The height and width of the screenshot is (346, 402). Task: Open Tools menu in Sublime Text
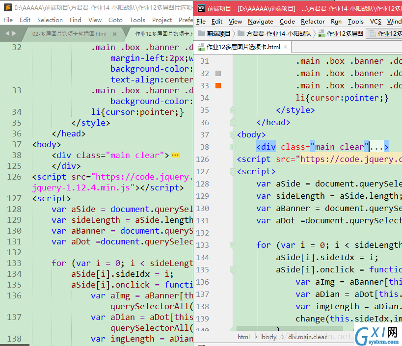(x=137, y=20)
